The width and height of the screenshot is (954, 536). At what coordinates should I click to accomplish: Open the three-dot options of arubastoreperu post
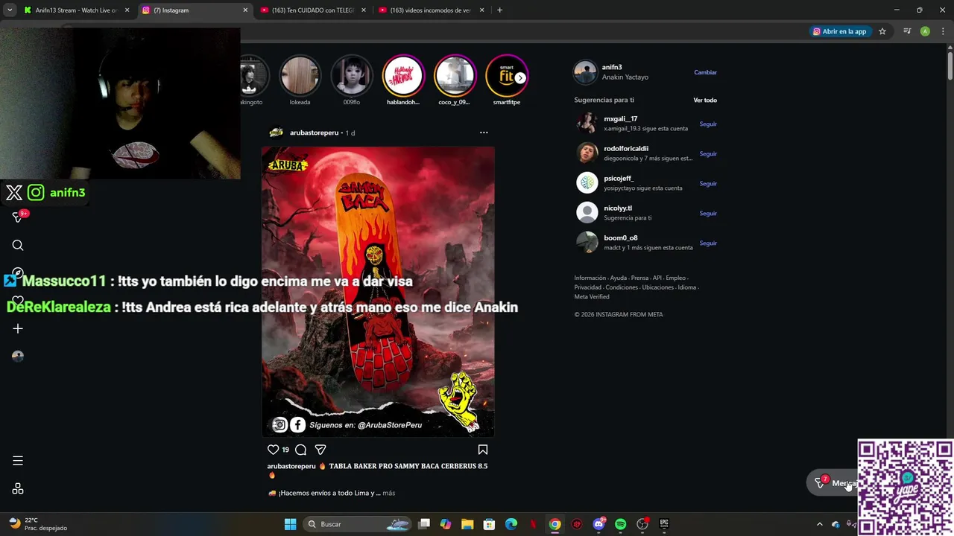[x=484, y=133]
